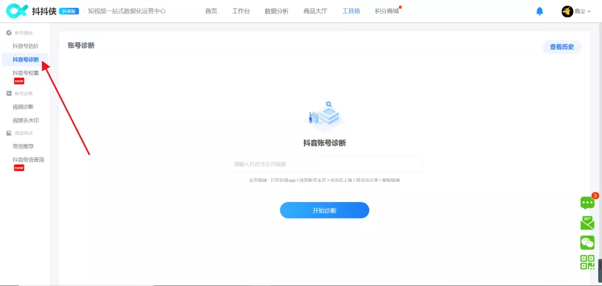The width and height of the screenshot is (602, 286).
Task: Expand the 高尘 account dropdown
Action: (582, 12)
